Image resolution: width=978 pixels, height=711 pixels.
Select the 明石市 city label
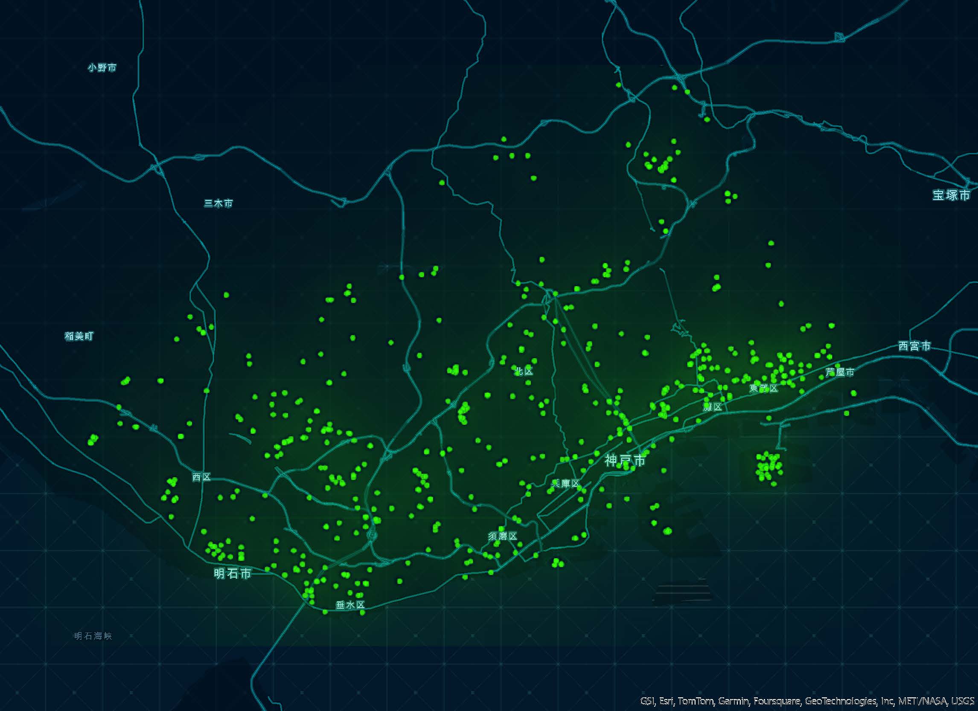click(233, 574)
